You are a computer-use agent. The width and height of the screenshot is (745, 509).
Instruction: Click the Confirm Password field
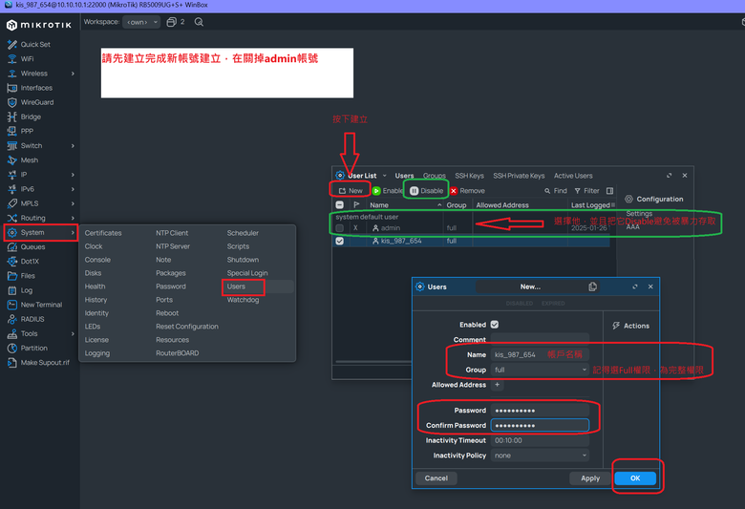click(540, 425)
